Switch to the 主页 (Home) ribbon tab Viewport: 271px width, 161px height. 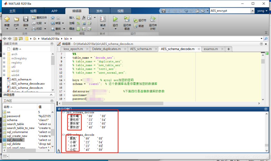tap(12, 11)
